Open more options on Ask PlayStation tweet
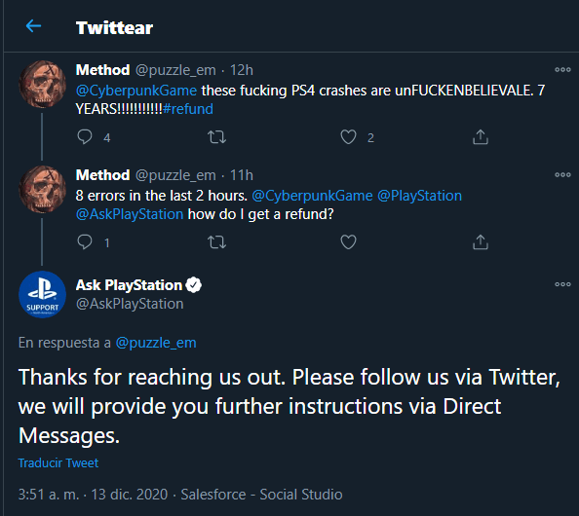The image size is (579, 516). pos(562,284)
